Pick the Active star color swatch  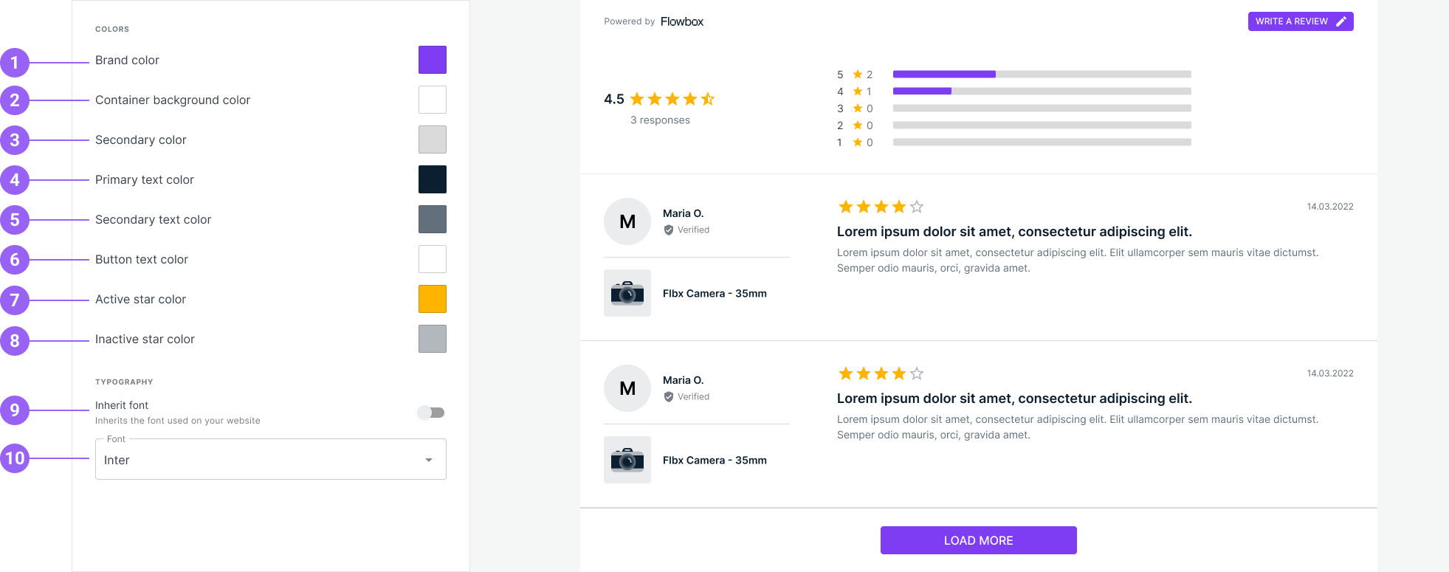tap(433, 299)
